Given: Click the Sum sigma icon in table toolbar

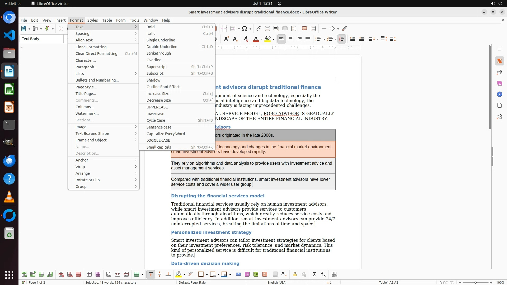Looking at the screenshot, I should tap(314, 274).
